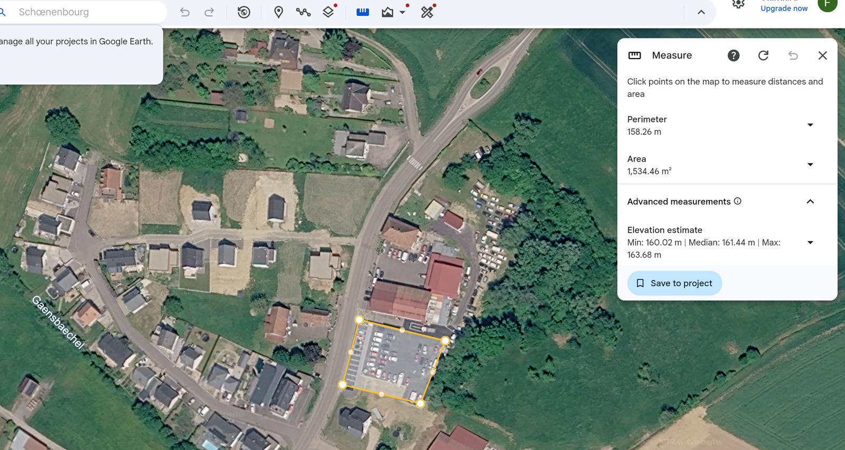845x450 pixels.
Task: Click the left-bottom polygon vertex handle
Action: click(x=343, y=385)
